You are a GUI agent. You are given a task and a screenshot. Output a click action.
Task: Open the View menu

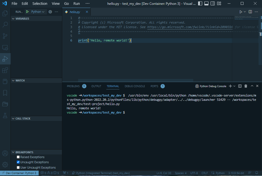pyautogui.click(x=56, y=3)
